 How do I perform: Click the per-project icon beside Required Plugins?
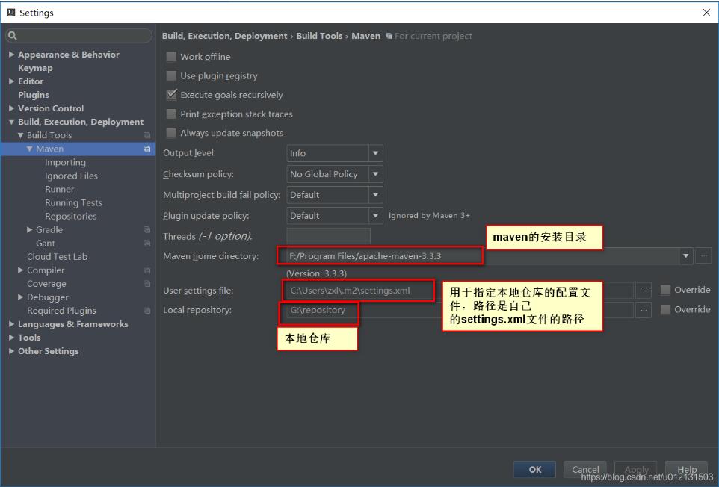coord(146,310)
